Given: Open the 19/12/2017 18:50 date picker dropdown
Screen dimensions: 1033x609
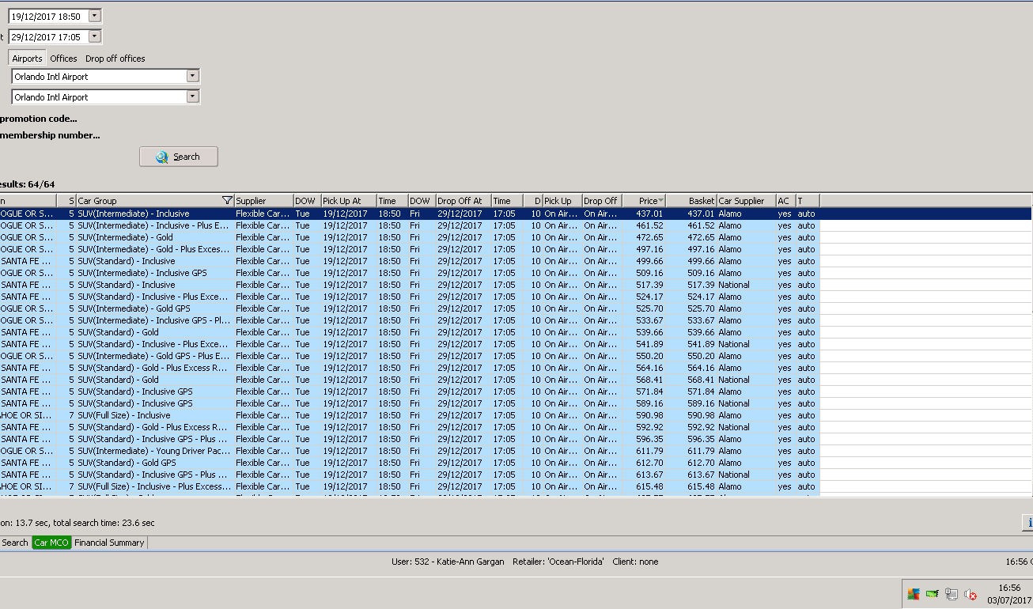Looking at the screenshot, I should point(95,16).
